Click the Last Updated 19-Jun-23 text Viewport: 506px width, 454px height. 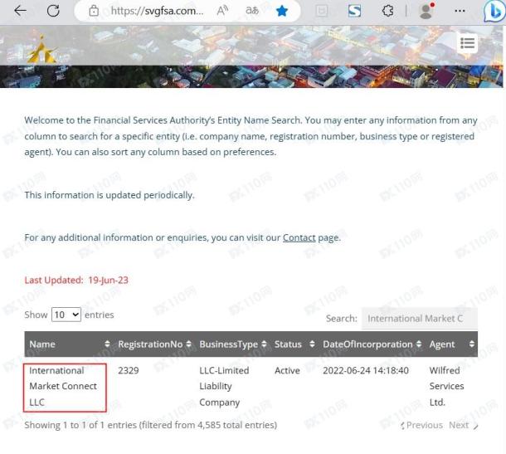pyautogui.click(x=76, y=280)
